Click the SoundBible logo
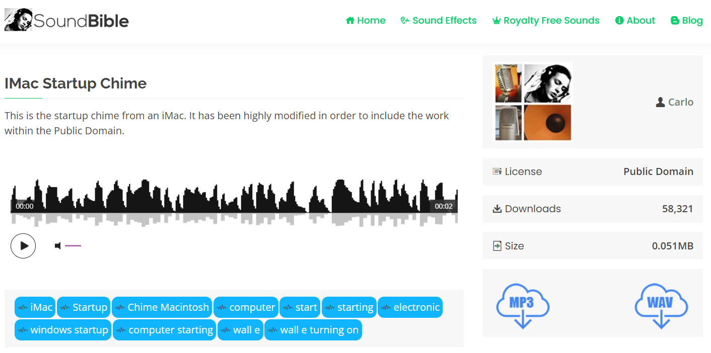This screenshot has width=711, height=353. tap(66, 20)
